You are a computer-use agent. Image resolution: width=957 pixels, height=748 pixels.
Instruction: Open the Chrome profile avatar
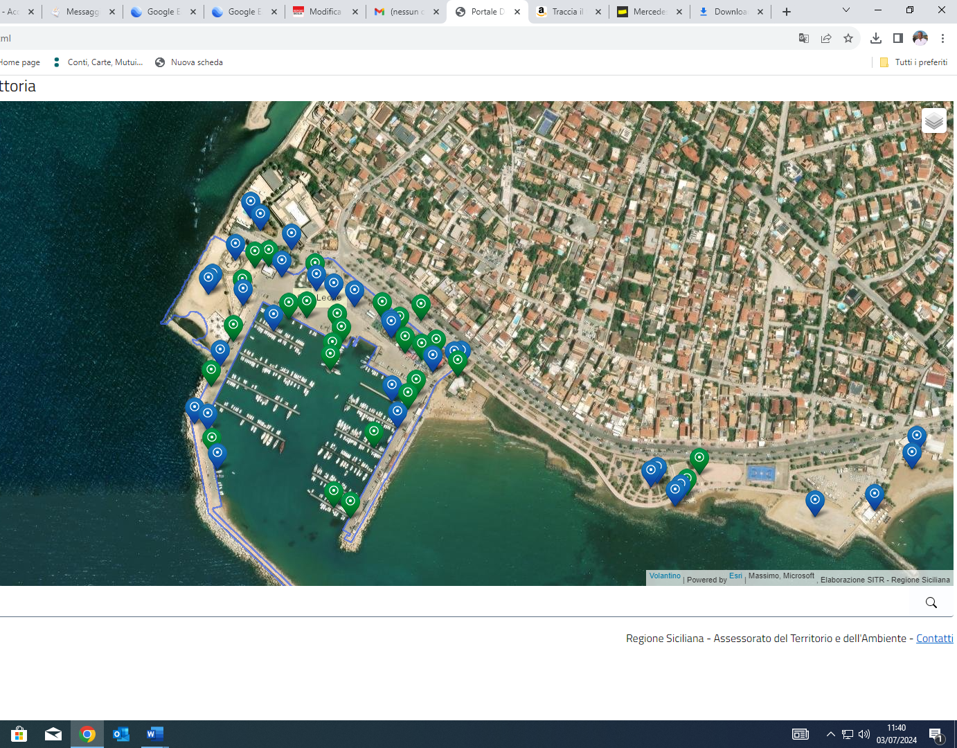920,38
